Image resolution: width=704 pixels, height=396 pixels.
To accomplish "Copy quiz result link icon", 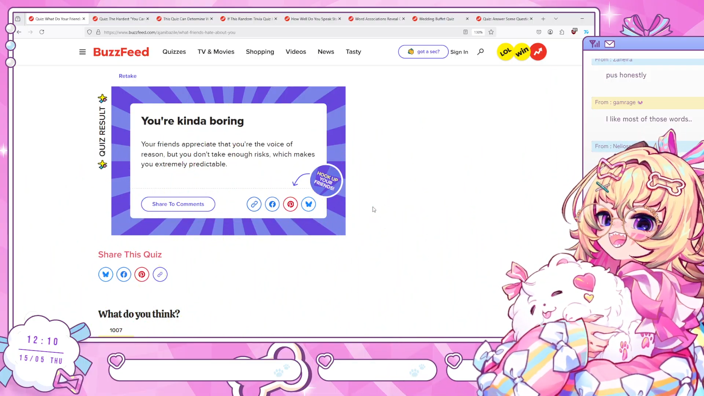I will click(254, 204).
